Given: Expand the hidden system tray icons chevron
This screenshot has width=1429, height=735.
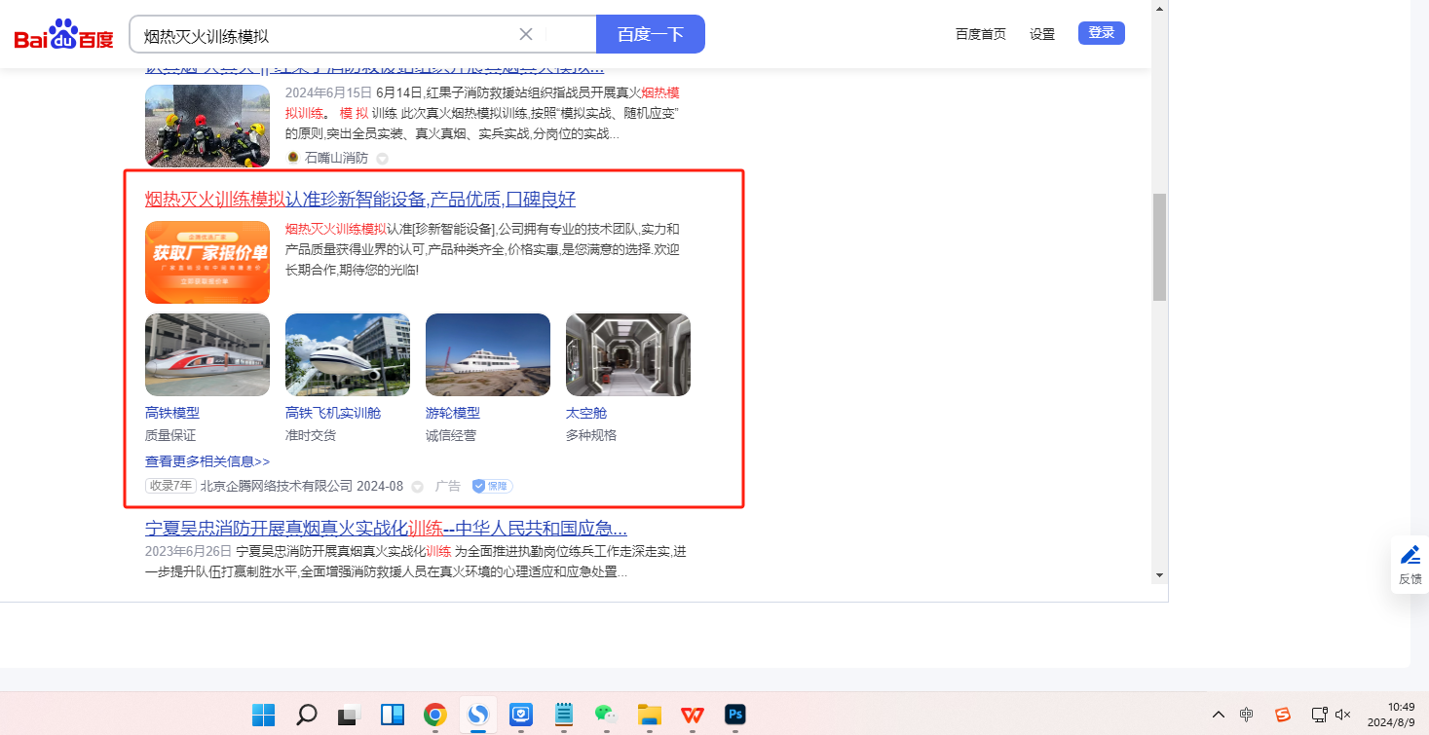Looking at the screenshot, I should (1218, 715).
